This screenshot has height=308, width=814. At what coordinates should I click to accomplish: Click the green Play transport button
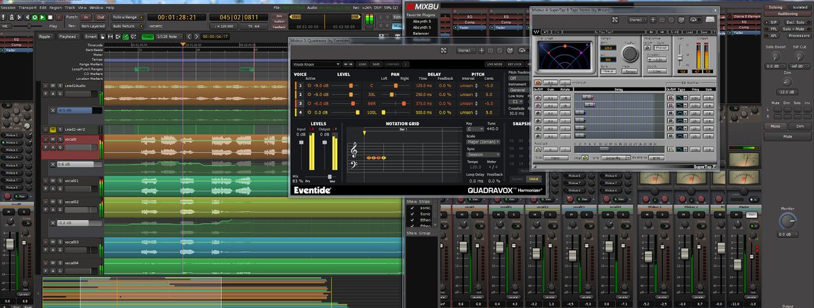coord(41,17)
